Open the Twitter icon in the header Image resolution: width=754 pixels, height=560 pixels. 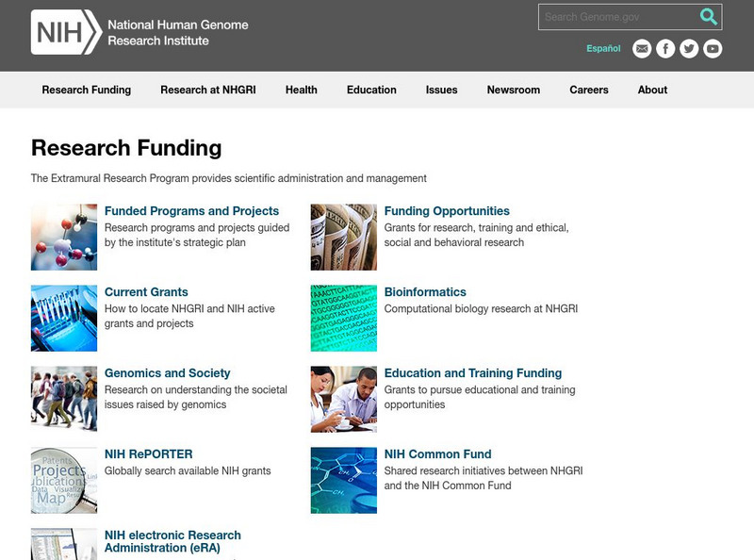[x=689, y=48]
